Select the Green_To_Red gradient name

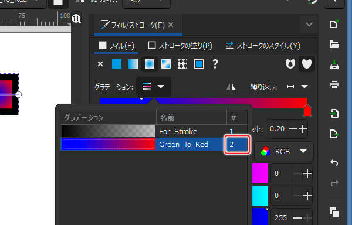184,145
